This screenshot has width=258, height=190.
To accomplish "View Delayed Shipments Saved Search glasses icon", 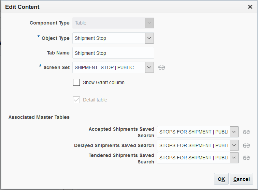I will tap(246, 145).
